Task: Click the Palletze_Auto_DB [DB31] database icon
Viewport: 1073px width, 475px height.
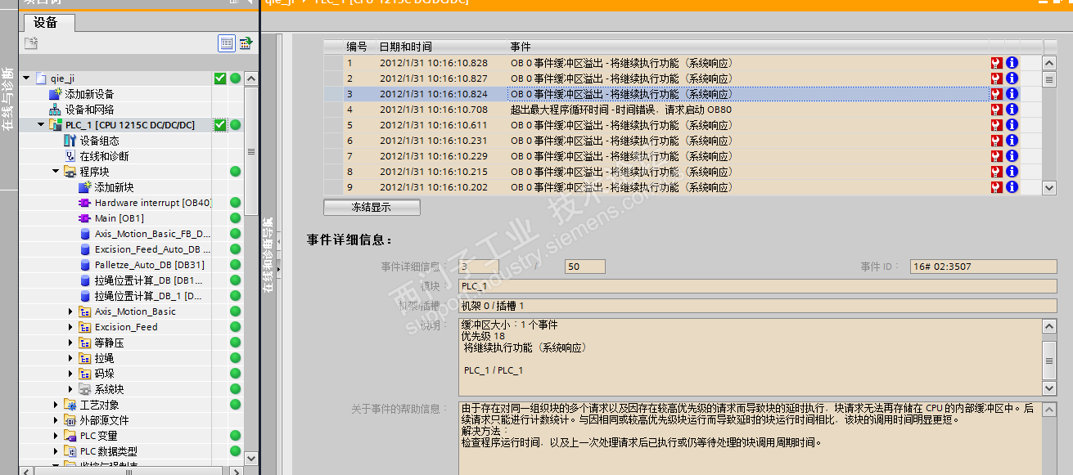Action: click(85, 265)
